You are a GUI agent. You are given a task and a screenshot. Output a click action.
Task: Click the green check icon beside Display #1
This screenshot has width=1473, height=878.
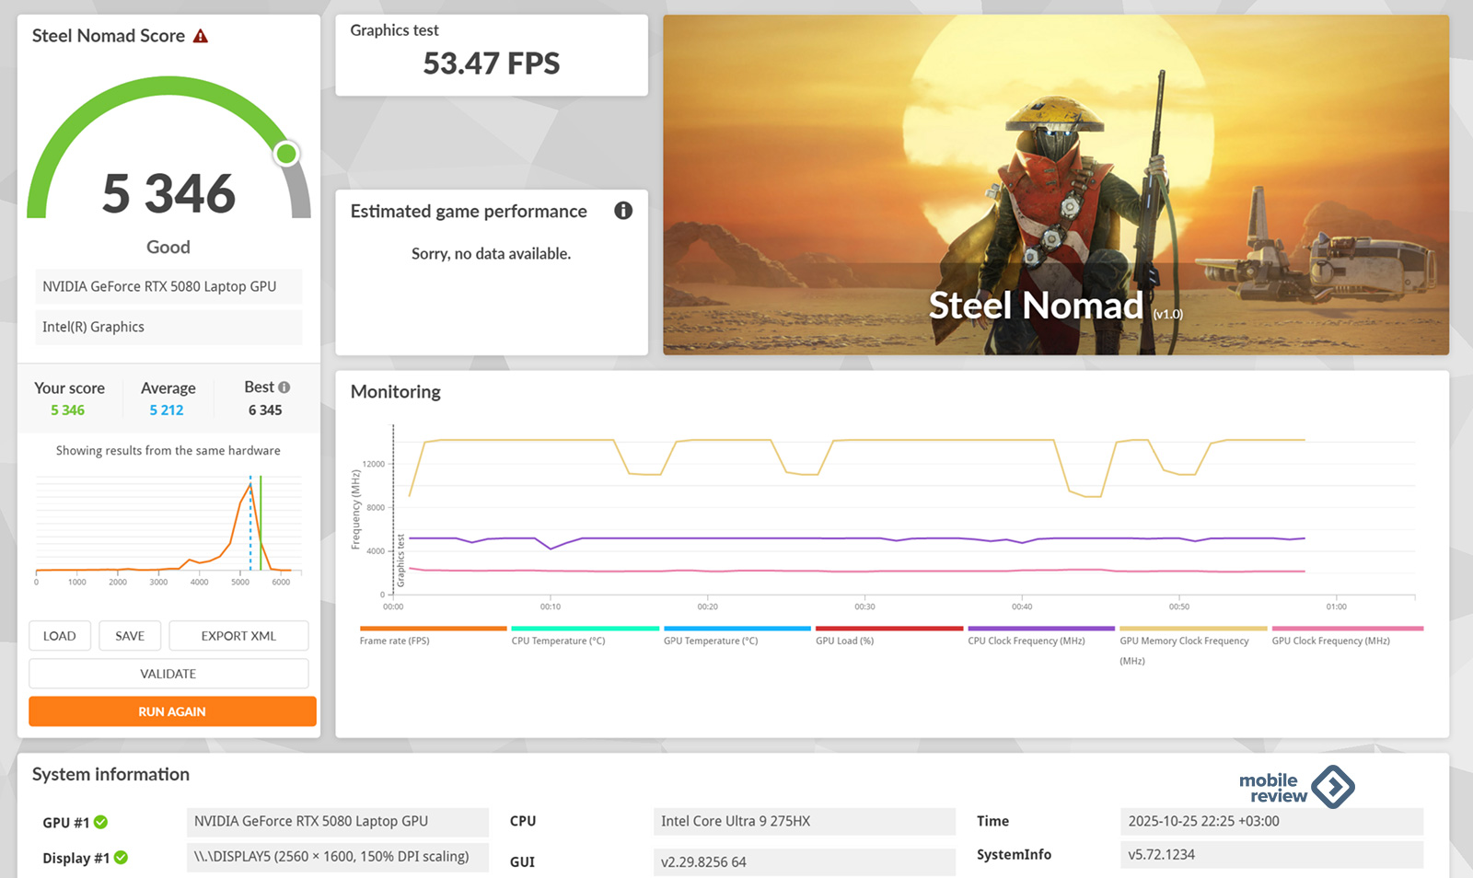(121, 858)
